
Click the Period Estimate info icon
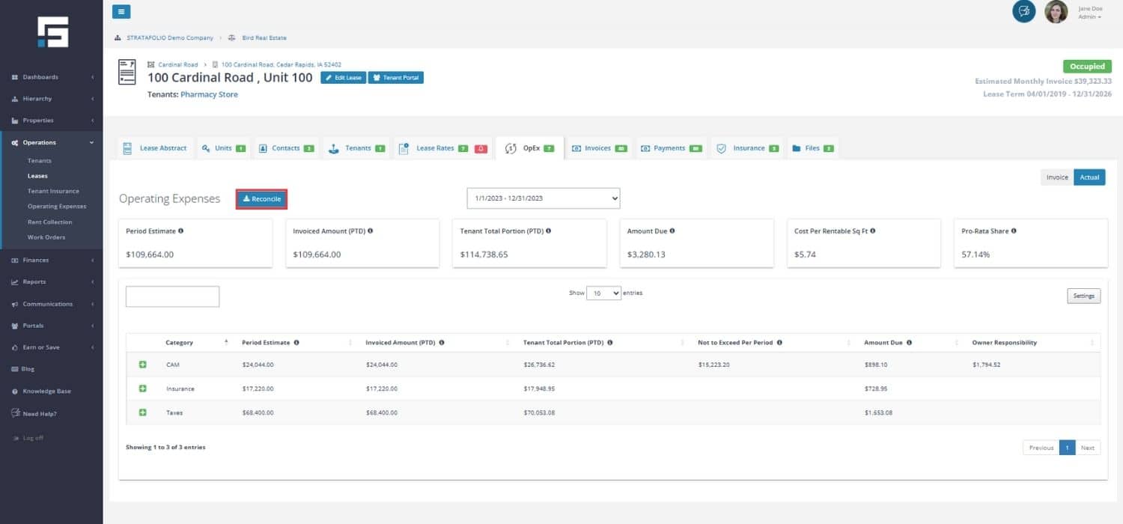181,231
